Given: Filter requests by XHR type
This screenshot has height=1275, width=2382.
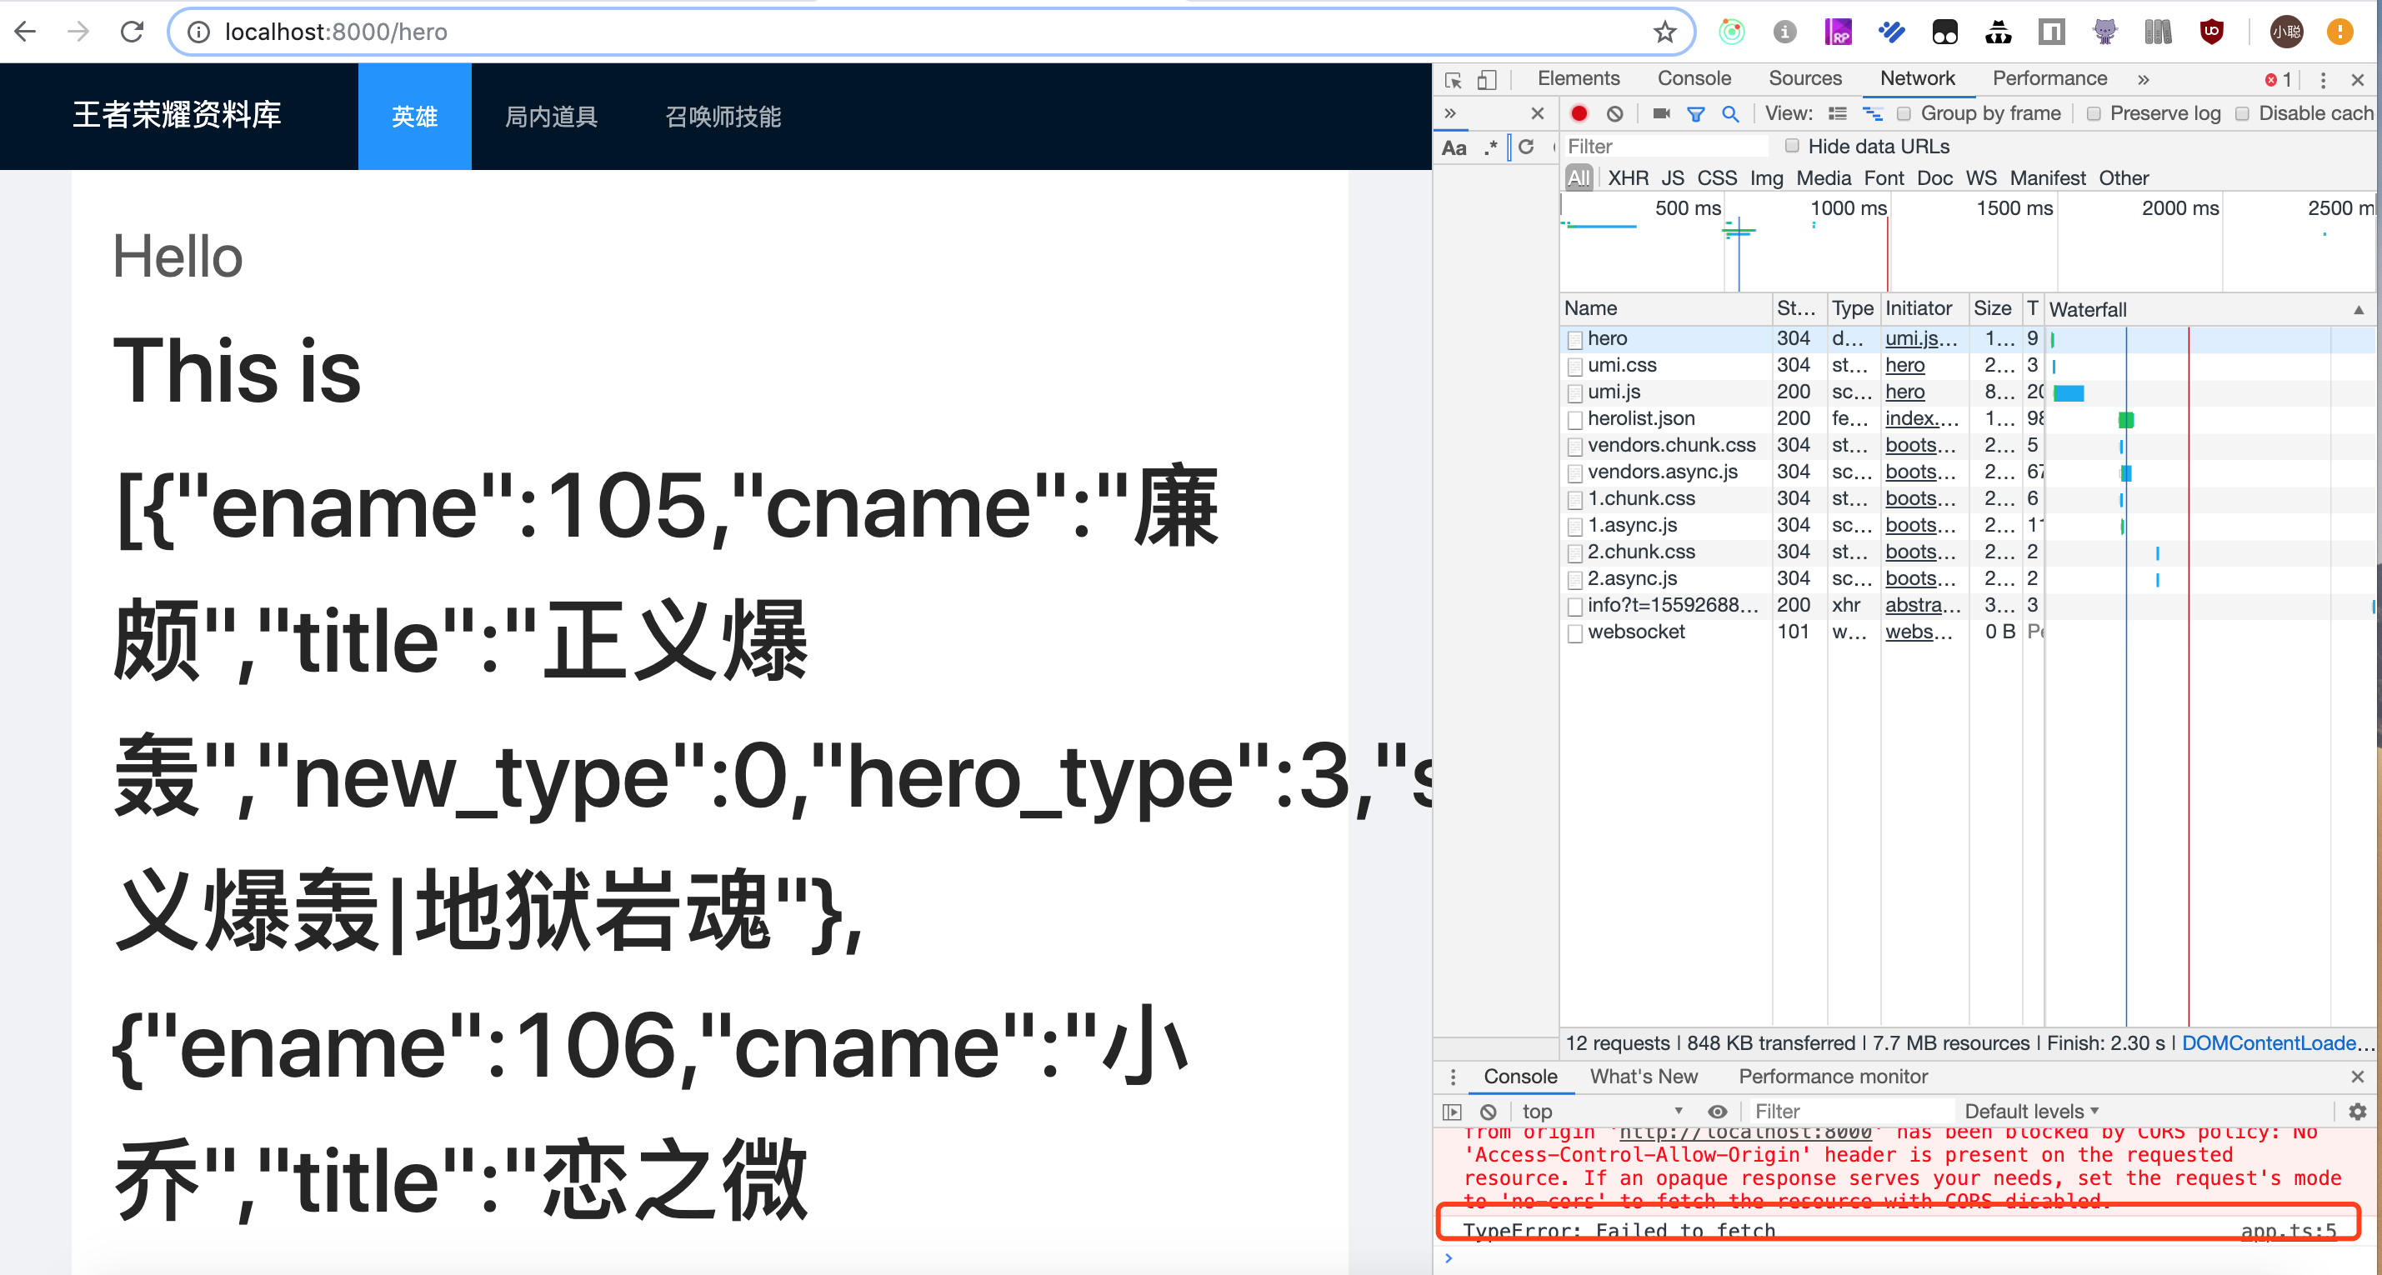Looking at the screenshot, I should point(1628,177).
